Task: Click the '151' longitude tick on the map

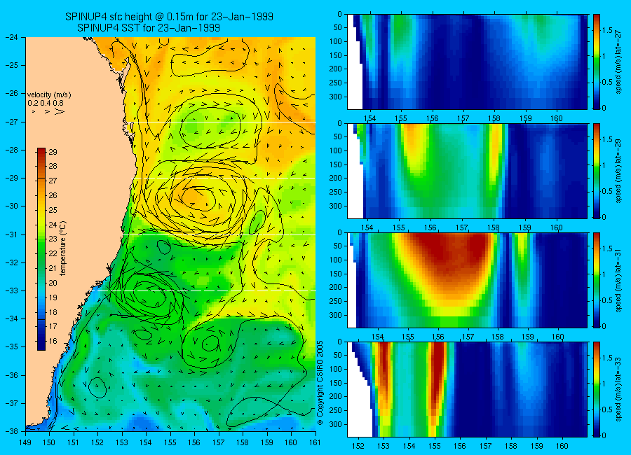Action: pyautogui.click(x=74, y=442)
